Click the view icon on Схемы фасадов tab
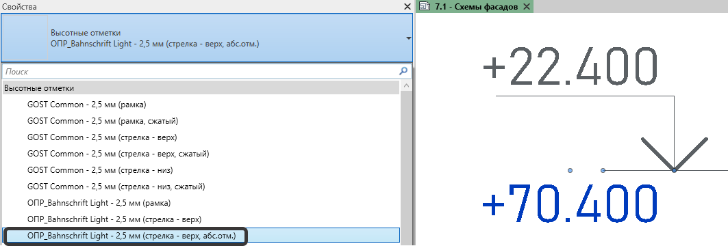The image size is (728, 246). (x=423, y=6)
